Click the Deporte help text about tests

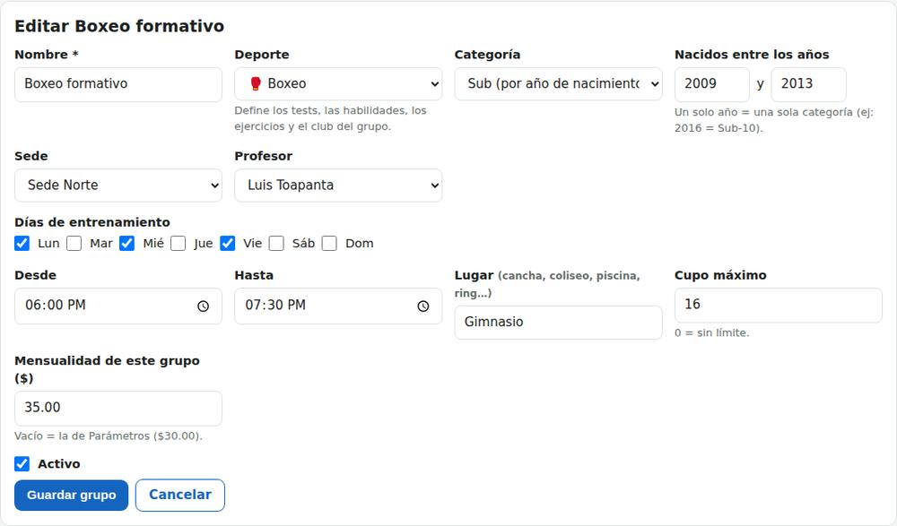pyautogui.click(x=331, y=118)
